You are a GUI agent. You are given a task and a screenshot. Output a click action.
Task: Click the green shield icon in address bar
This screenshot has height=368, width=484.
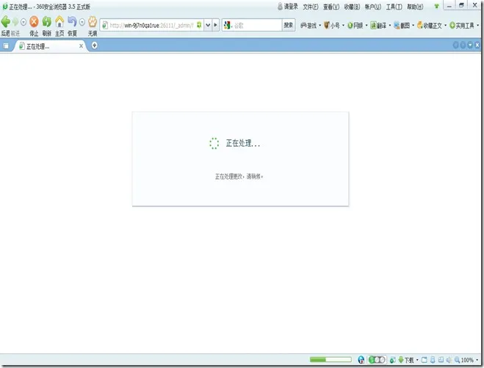(199, 25)
